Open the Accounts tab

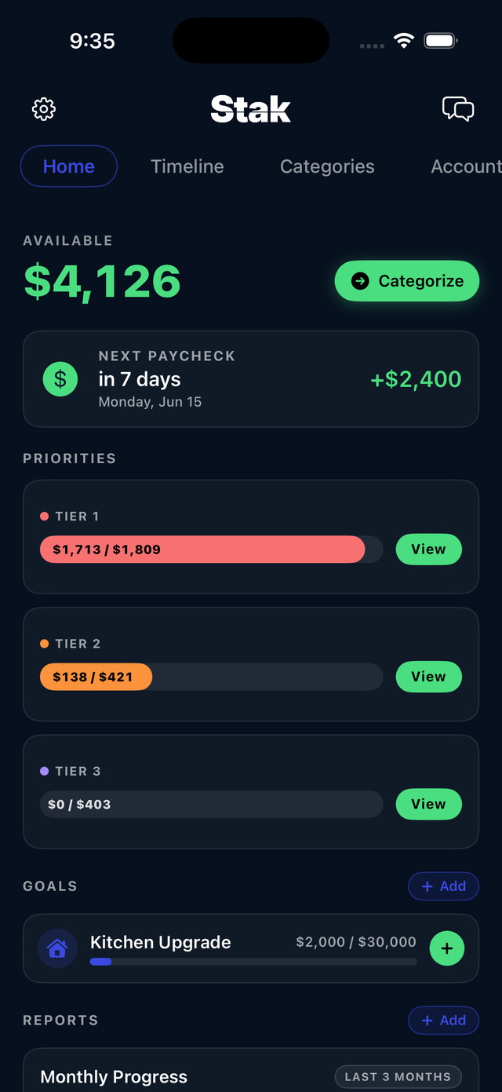tap(466, 166)
